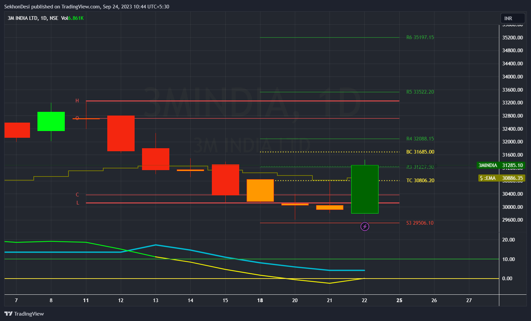Click the red candle on 12

[x=121, y=133]
